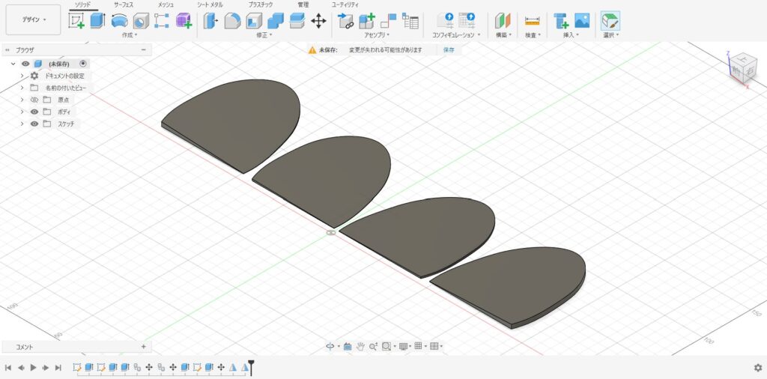This screenshot has width=767, height=379.
Task: Click the 保存 link in warning bar
Action: point(449,50)
